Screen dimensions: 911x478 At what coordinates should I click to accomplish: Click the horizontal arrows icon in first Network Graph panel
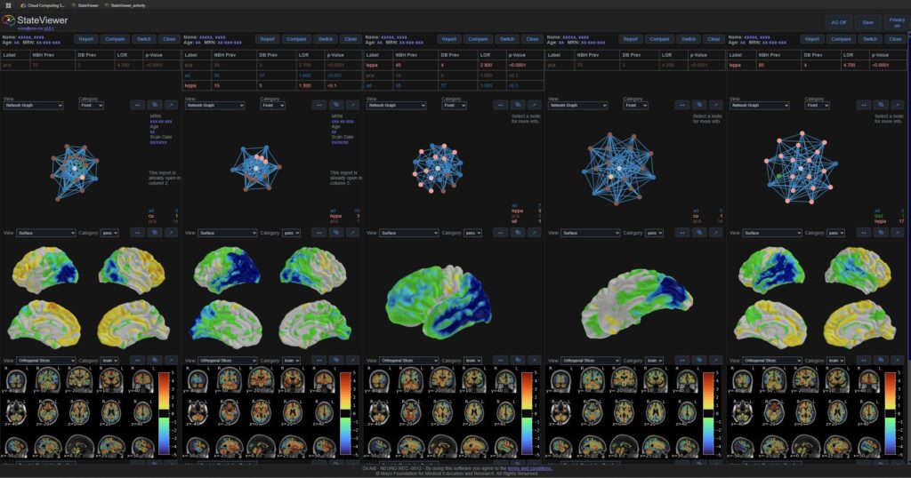[138, 105]
